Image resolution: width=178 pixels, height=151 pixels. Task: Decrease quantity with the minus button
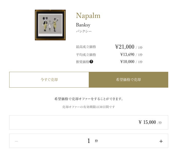pos(16,141)
